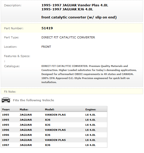
Task: Click the front catalytic converter description text
Action: [x=79, y=17]
